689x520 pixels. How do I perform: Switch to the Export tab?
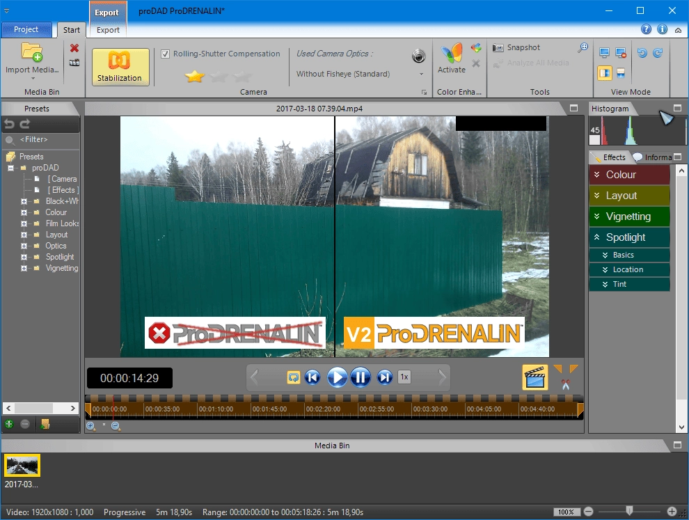[108, 30]
